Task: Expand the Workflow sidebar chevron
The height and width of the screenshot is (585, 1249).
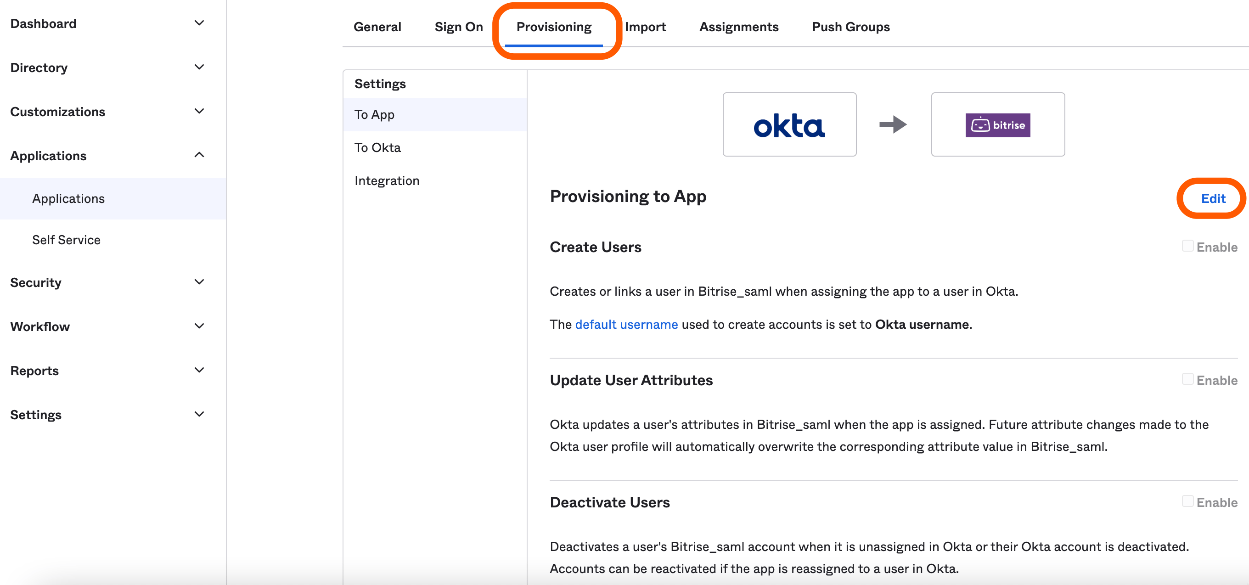Action: tap(199, 326)
